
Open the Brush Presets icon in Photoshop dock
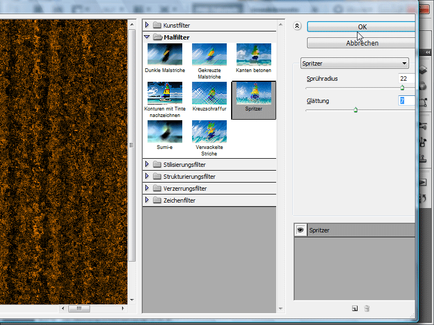pos(423,142)
